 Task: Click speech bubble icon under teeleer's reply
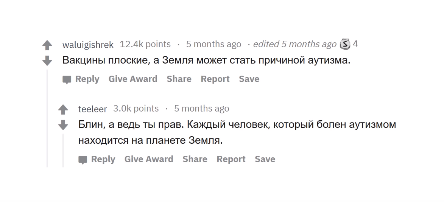(x=83, y=160)
